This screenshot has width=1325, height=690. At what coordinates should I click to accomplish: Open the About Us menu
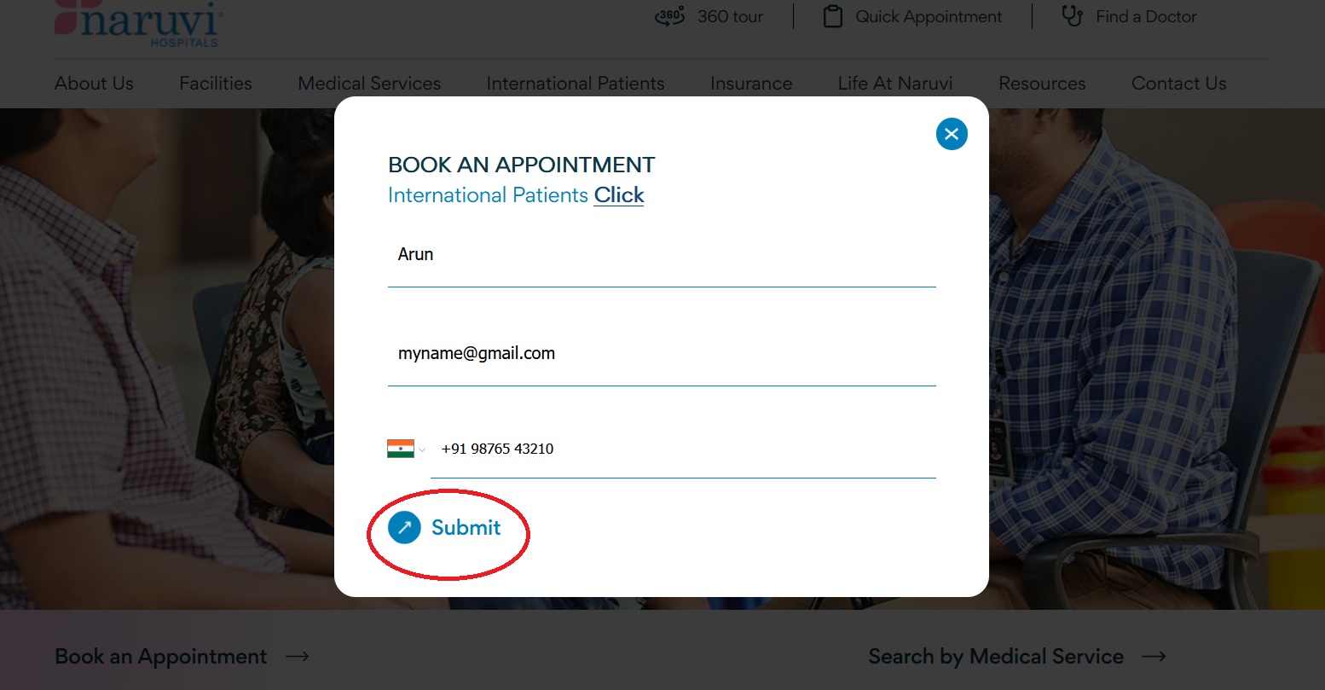tap(94, 84)
